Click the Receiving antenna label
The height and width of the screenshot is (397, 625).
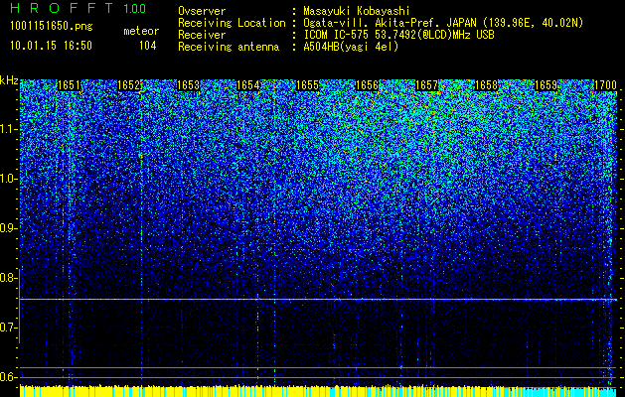pos(229,47)
